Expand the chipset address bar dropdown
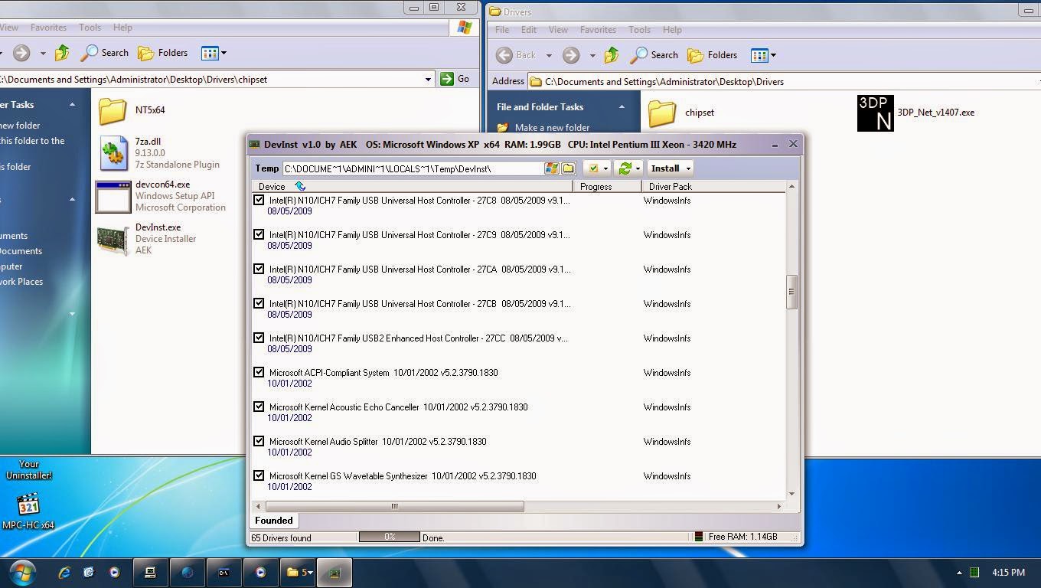1041x588 pixels. 428,79
